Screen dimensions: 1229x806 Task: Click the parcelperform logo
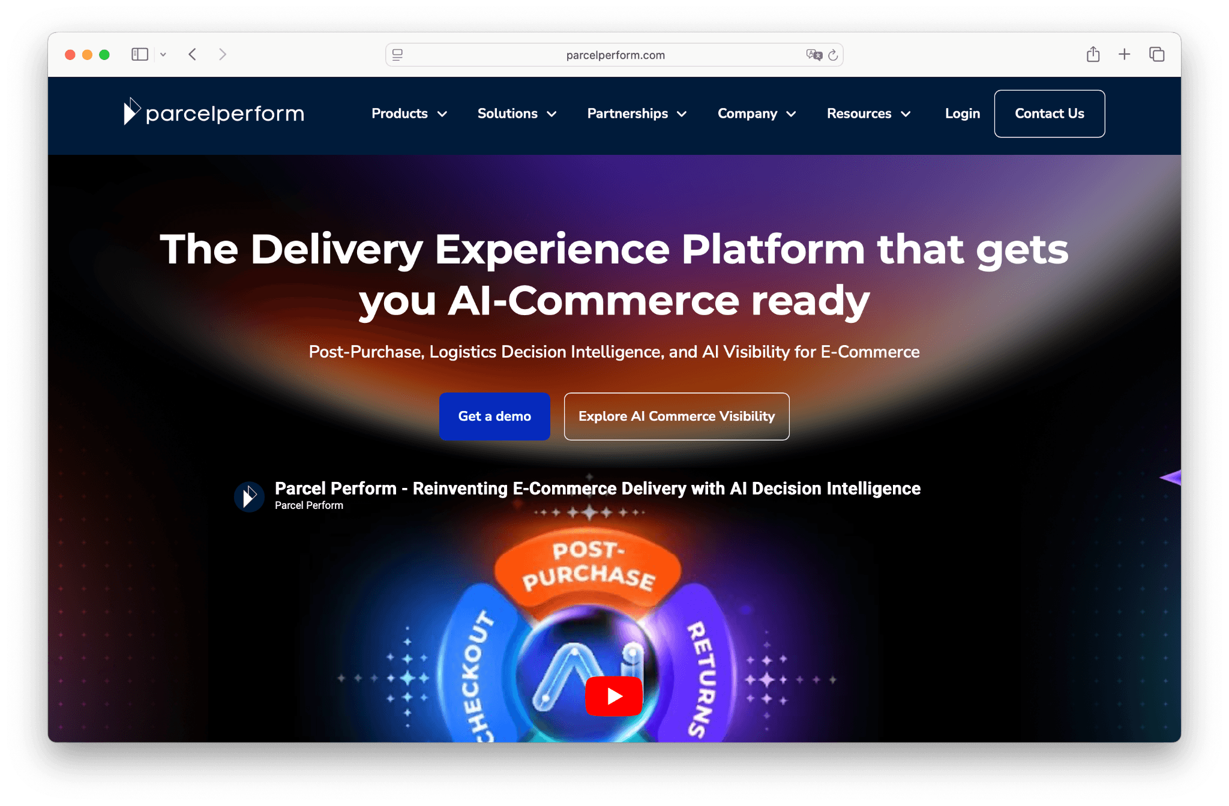pos(214,112)
